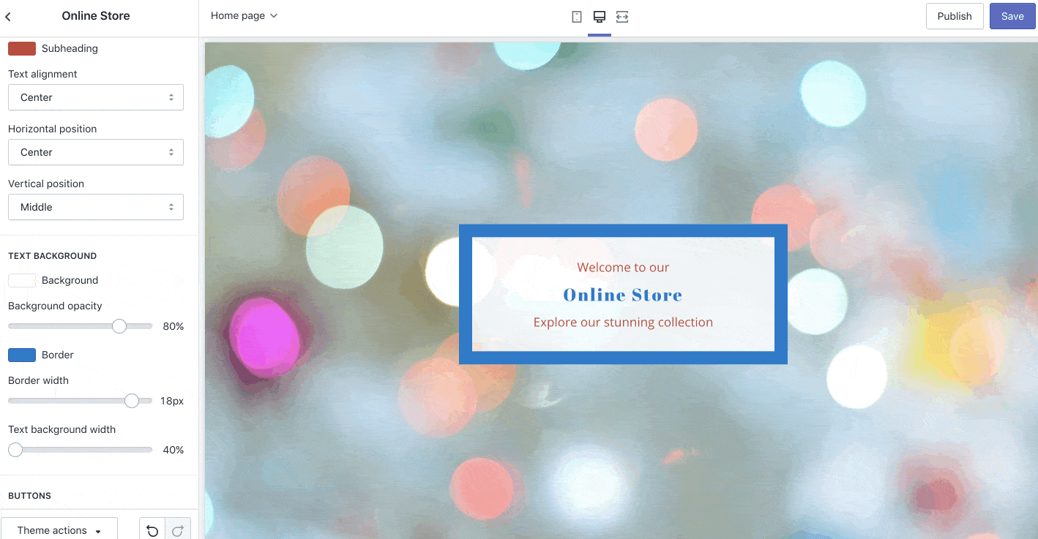The height and width of the screenshot is (539, 1038).
Task: Click the 'BUTTONS' section heading
Action: (x=30, y=496)
